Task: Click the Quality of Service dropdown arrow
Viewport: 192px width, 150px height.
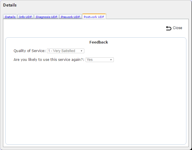Action: [81, 51]
